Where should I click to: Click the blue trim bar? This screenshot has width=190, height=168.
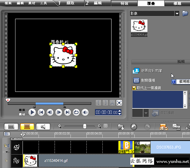[49, 104]
